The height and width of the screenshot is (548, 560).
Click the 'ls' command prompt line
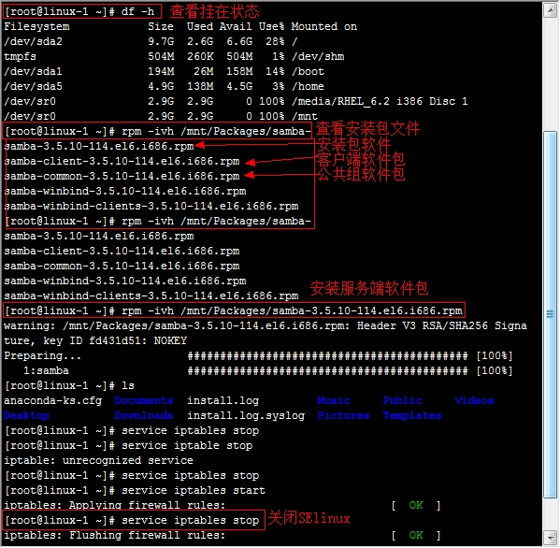pos(69,386)
